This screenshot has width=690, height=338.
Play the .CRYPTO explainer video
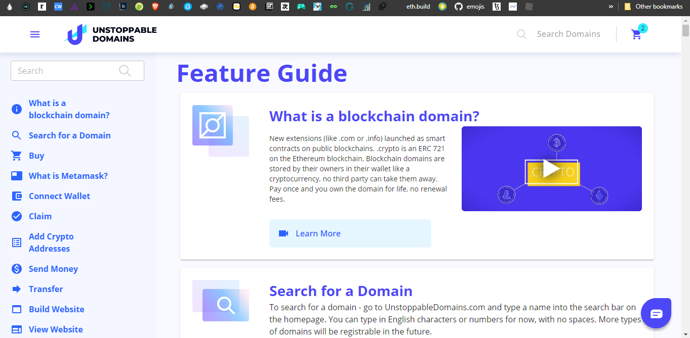(x=552, y=169)
